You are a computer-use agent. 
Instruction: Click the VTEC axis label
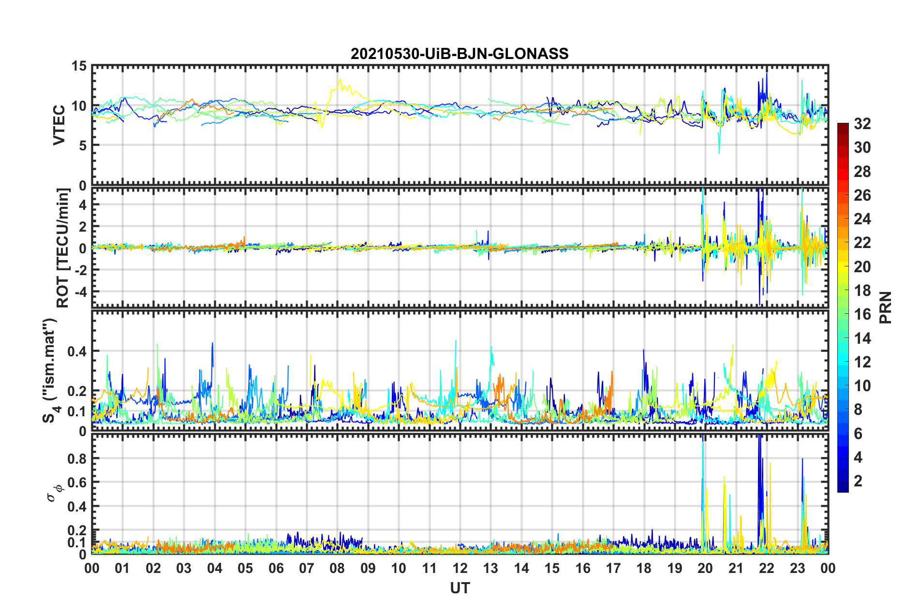click(59, 125)
